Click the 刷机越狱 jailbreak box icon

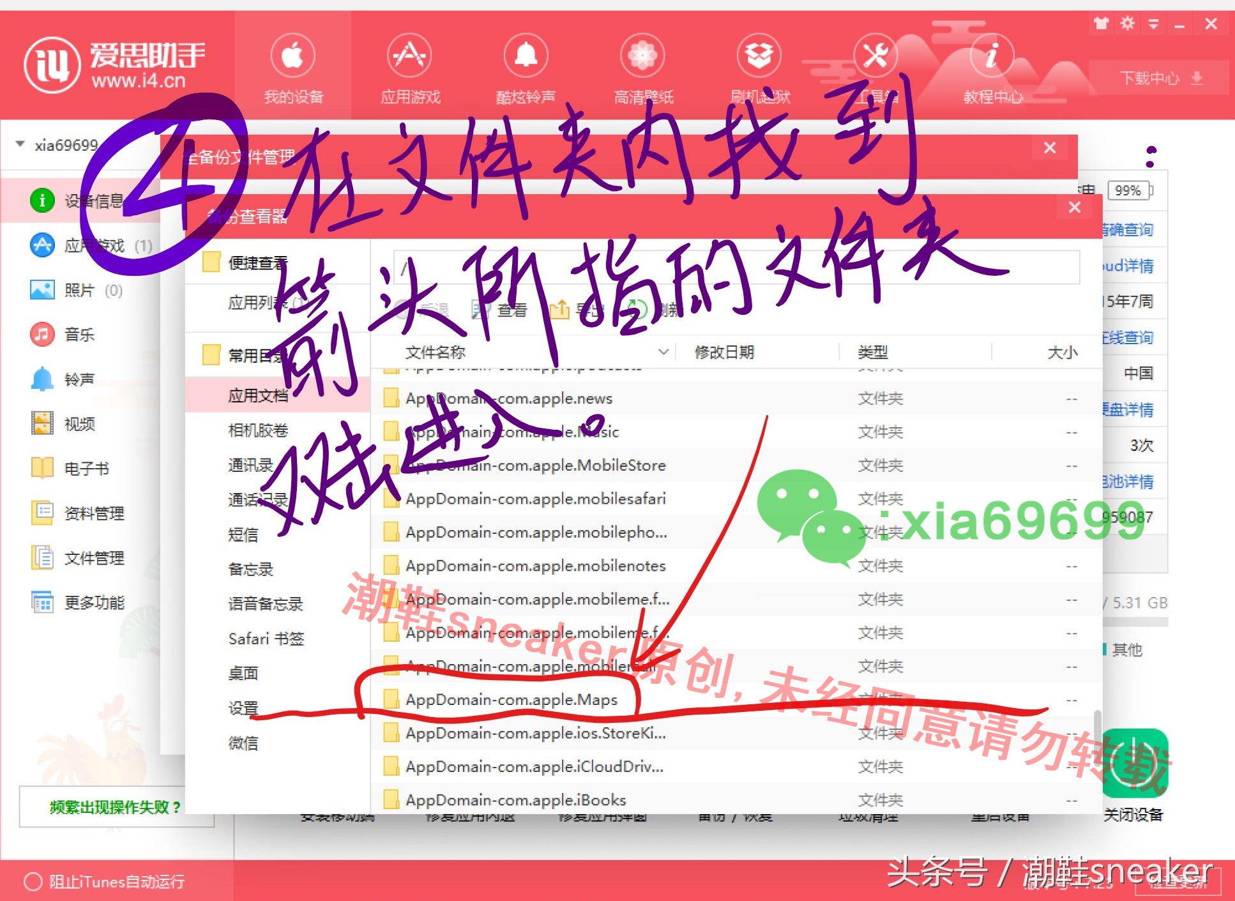click(759, 56)
